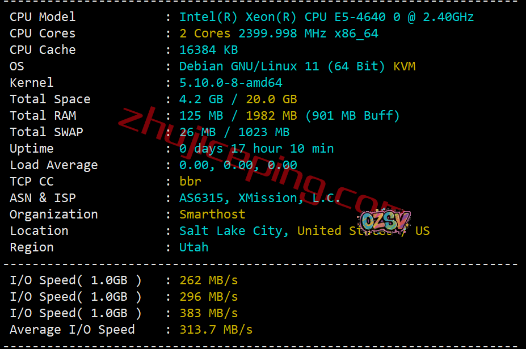Click the CPU Model value Intel Xeon E5-4640

pyautogui.click(x=326, y=17)
